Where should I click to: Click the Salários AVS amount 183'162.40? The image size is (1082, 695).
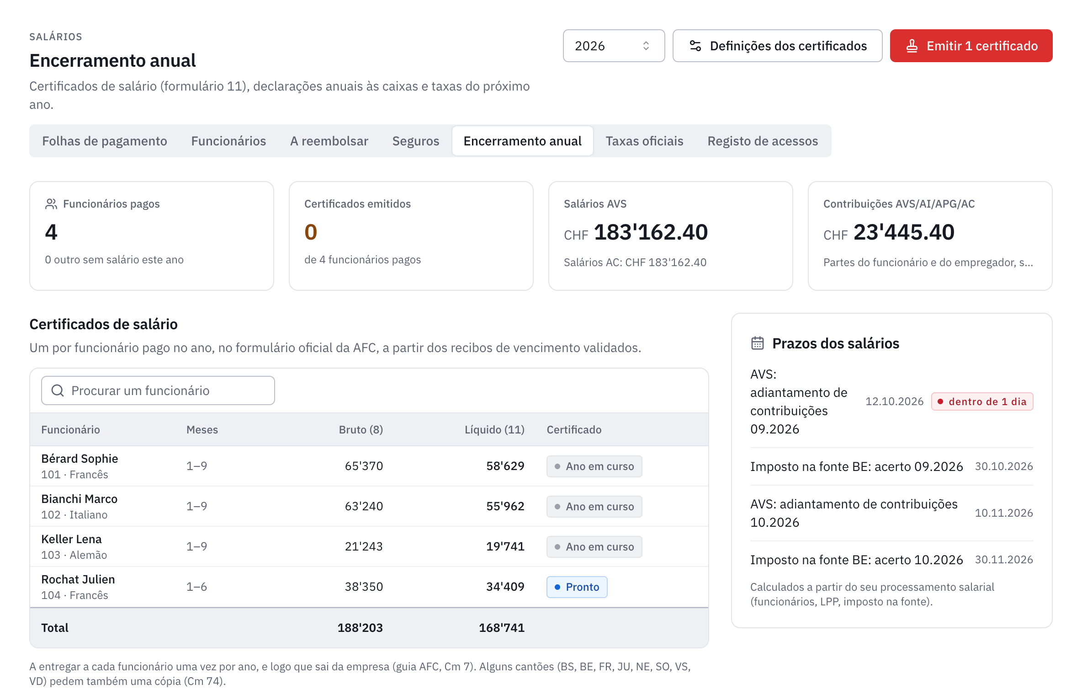click(651, 232)
